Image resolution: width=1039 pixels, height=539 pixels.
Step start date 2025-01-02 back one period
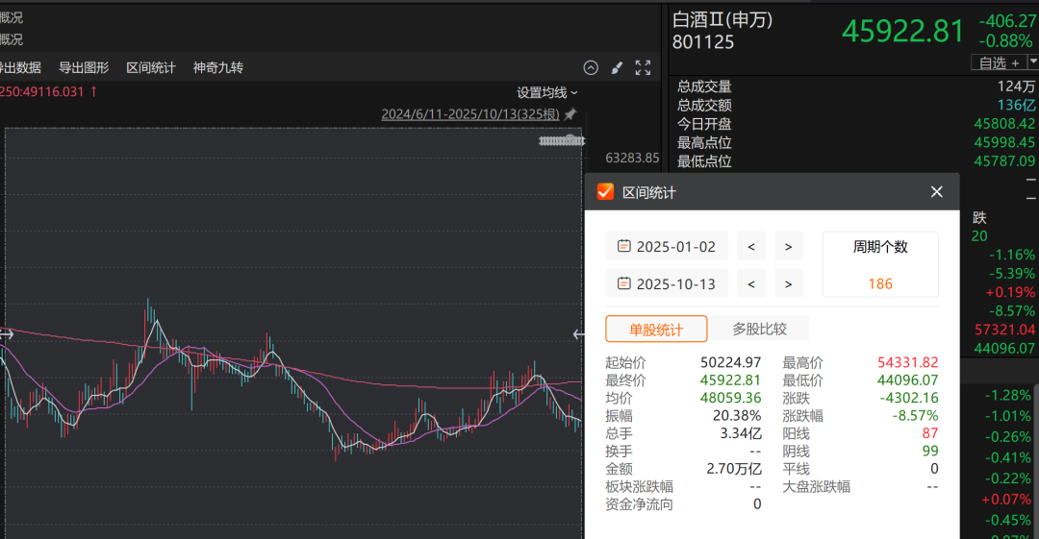point(750,246)
